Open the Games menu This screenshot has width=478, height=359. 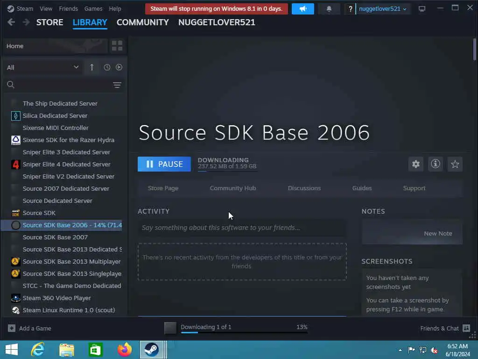click(93, 8)
